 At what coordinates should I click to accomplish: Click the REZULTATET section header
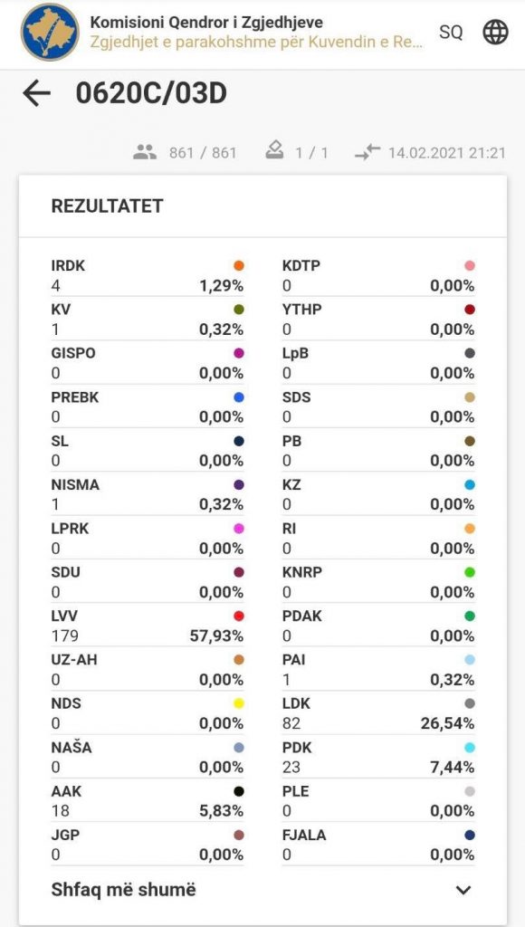point(108,205)
